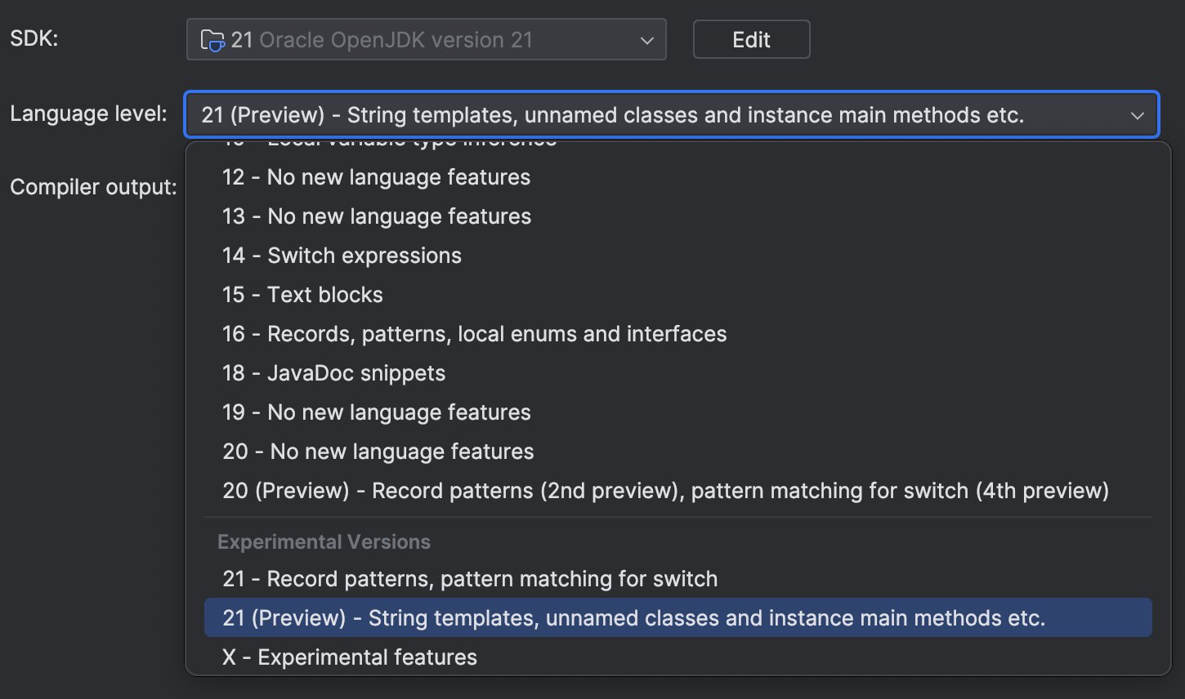Choose 15 - Text blocks language level

point(302,295)
